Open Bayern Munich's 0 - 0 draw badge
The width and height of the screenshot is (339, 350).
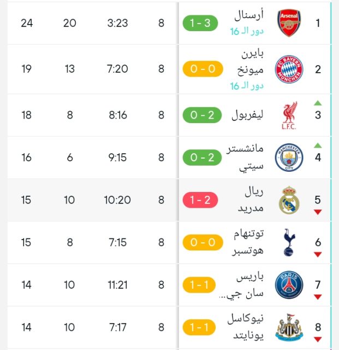tap(200, 69)
